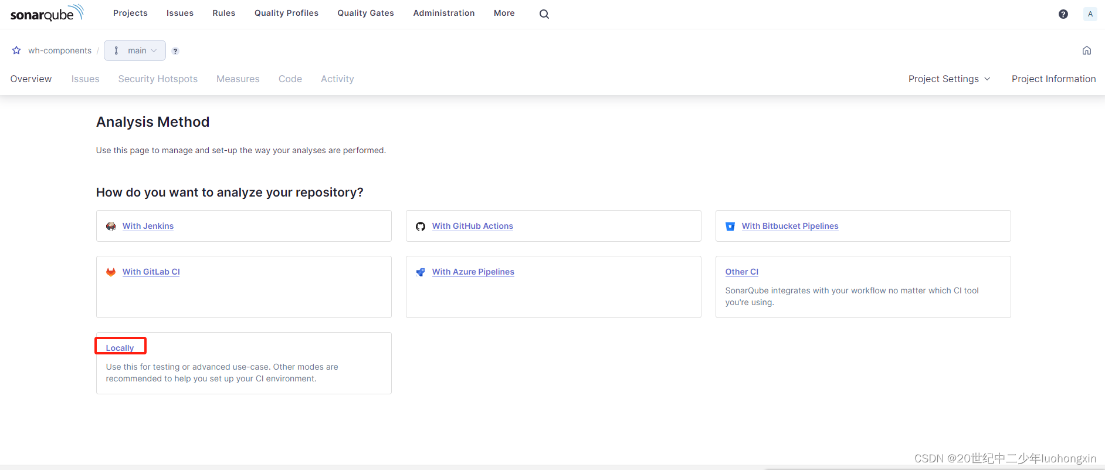Click the GitHub icon
Viewport: 1105px width, 470px height.
pos(421,226)
